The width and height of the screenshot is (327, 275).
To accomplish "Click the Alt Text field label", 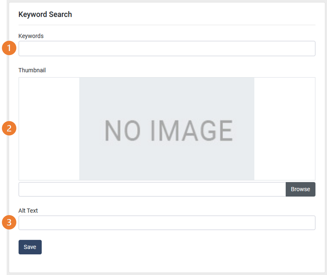I will (x=28, y=211).
